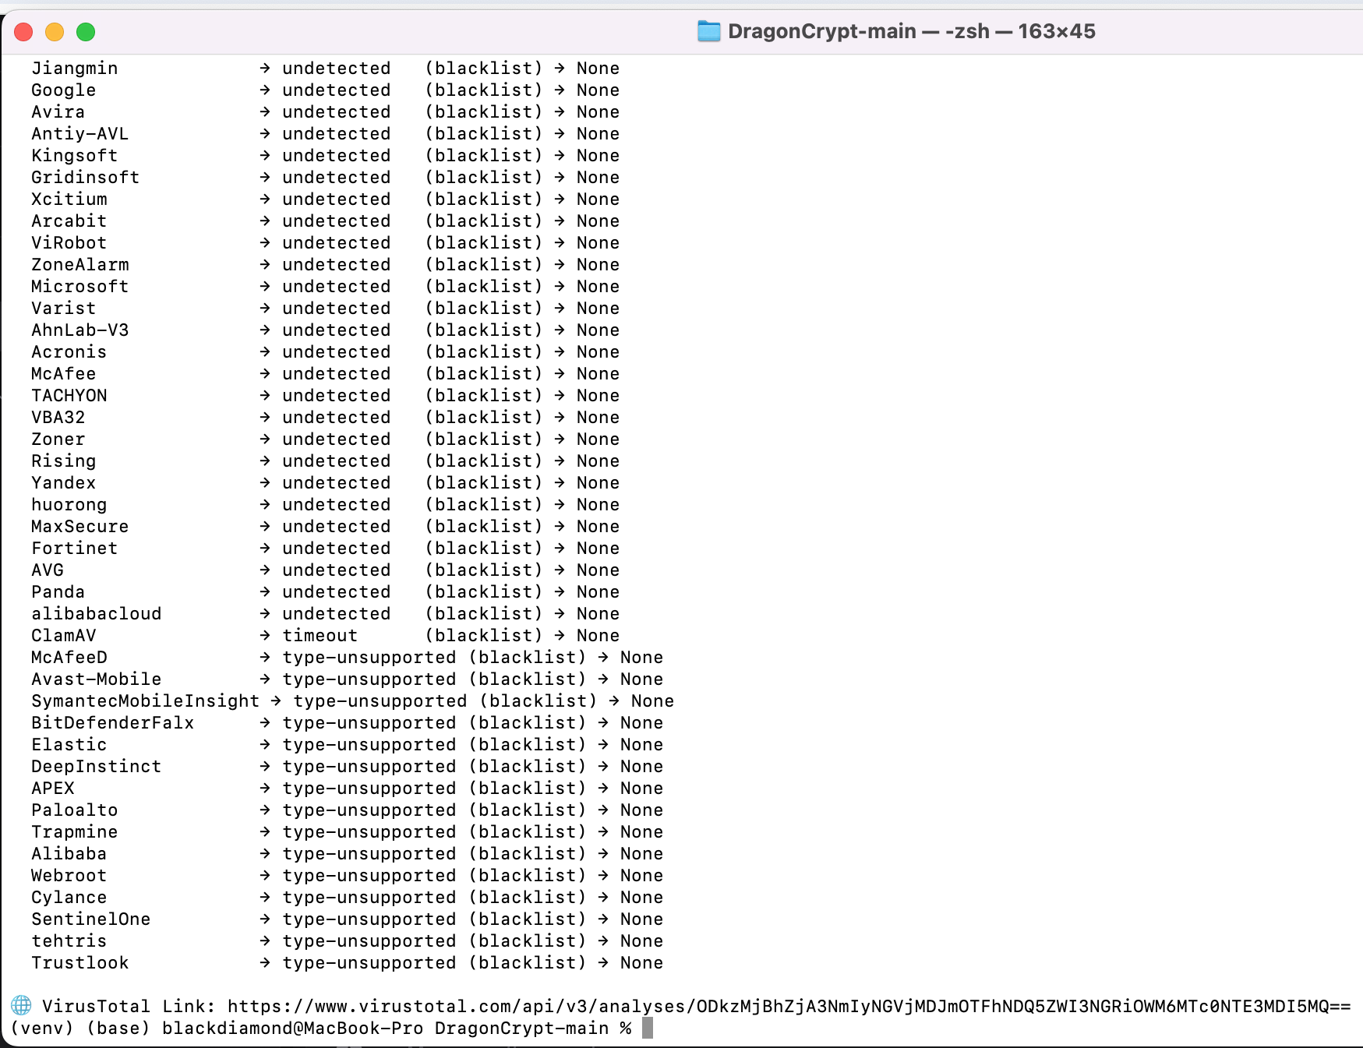Image resolution: width=1363 pixels, height=1048 pixels.
Task: Click the 'Kingsoft' engine name
Action: [x=75, y=156]
